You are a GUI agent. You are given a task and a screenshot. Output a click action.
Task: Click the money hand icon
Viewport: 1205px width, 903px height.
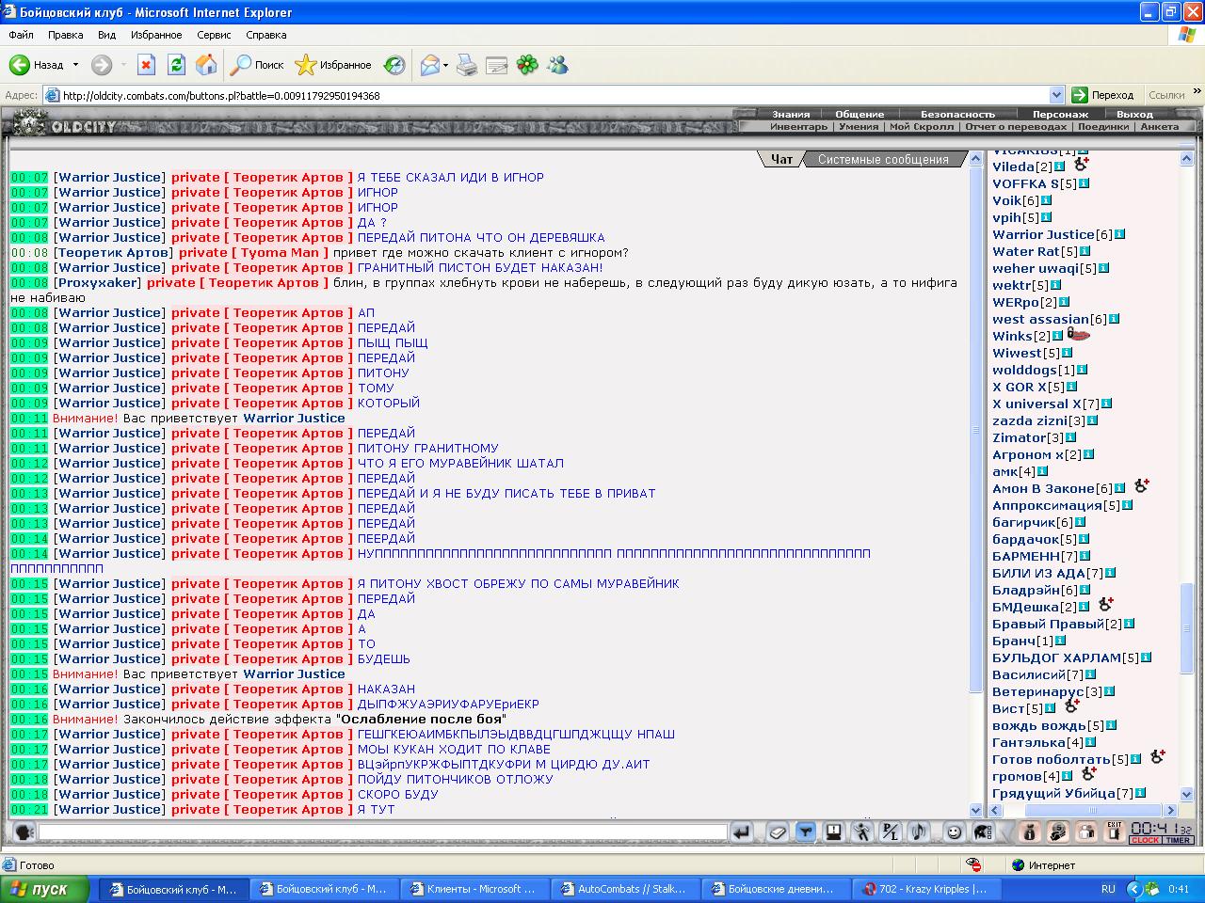[1058, 832]
